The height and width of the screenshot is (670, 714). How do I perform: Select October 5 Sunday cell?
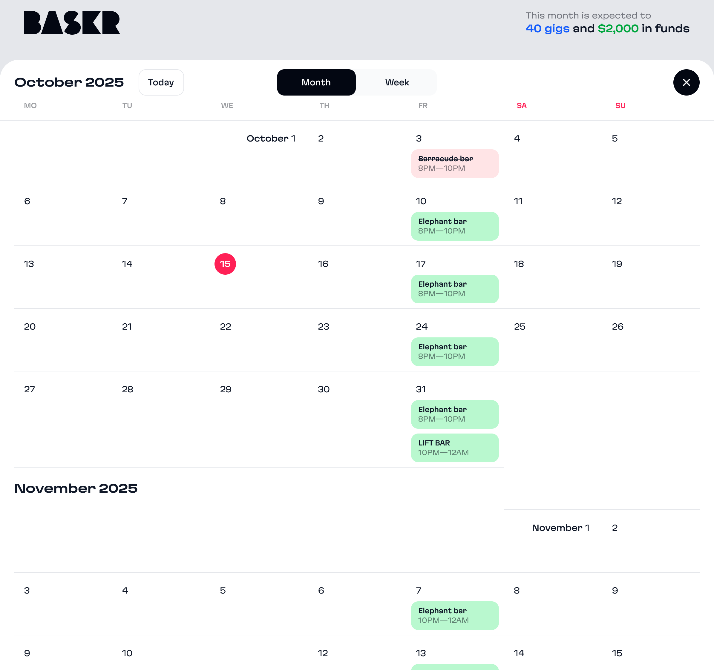[651, 152]
